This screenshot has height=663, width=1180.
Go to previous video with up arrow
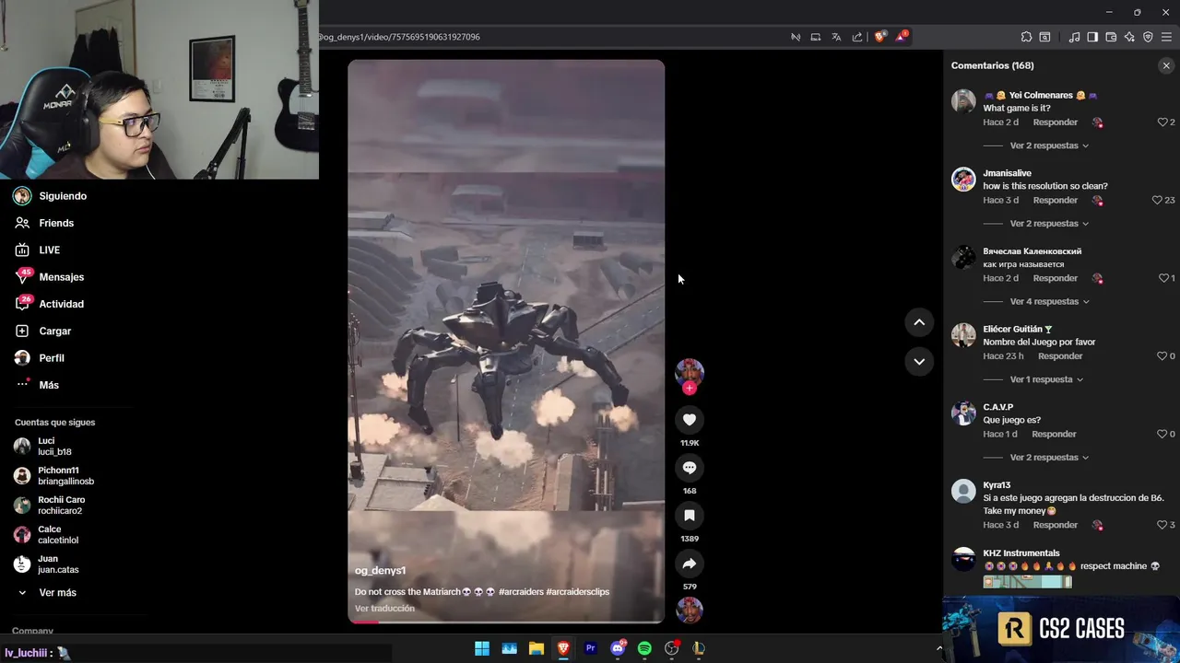(x=919, y=322)
